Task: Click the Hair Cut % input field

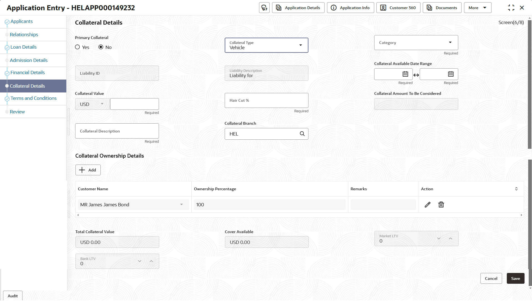Action: 266,101
